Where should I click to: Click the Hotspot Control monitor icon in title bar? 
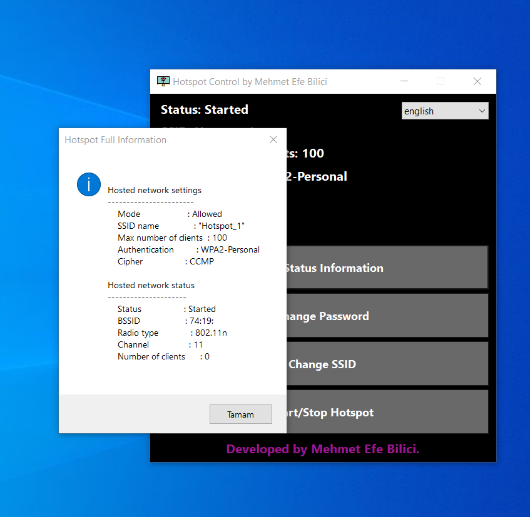point(163,81)
